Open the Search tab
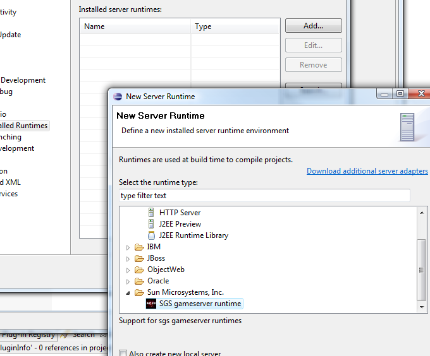The image size is (430, 356). 83,335
